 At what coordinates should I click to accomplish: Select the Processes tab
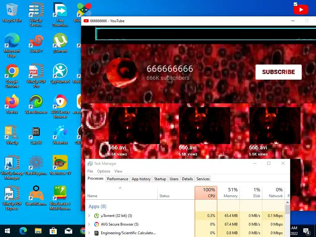click(96, 179)
